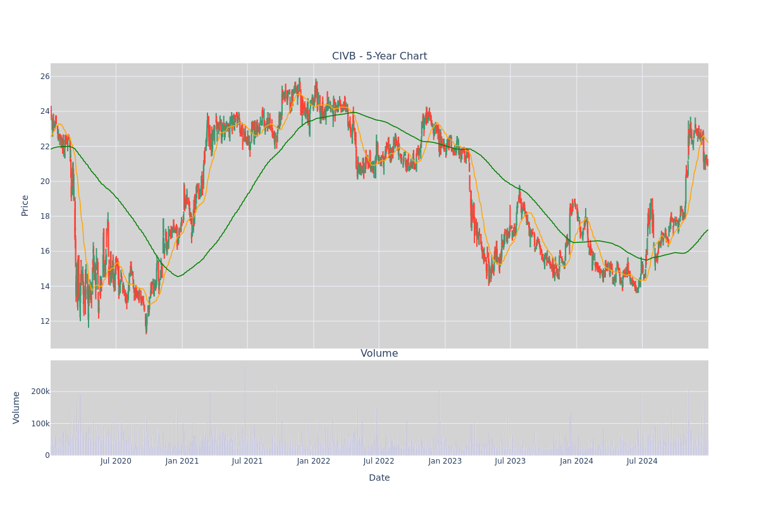759x506 pixels.
Task: Click the price tick label '14'
Action: tap(45, 287)
